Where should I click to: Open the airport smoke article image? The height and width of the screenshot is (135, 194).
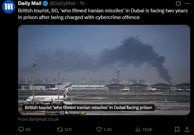tap(104, 70)
